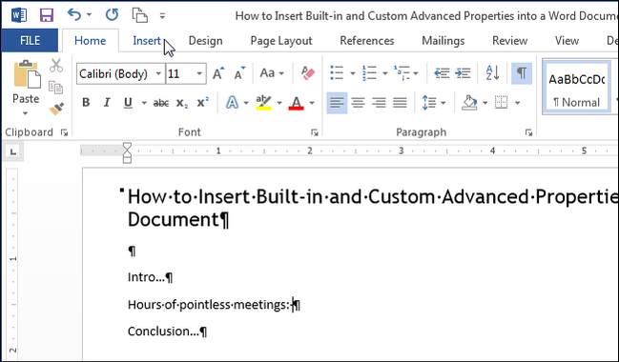This screenshot has height=362, width=619.
Task: Toggle Show/Hide paragraph marks
Action: tap(522, 73)
